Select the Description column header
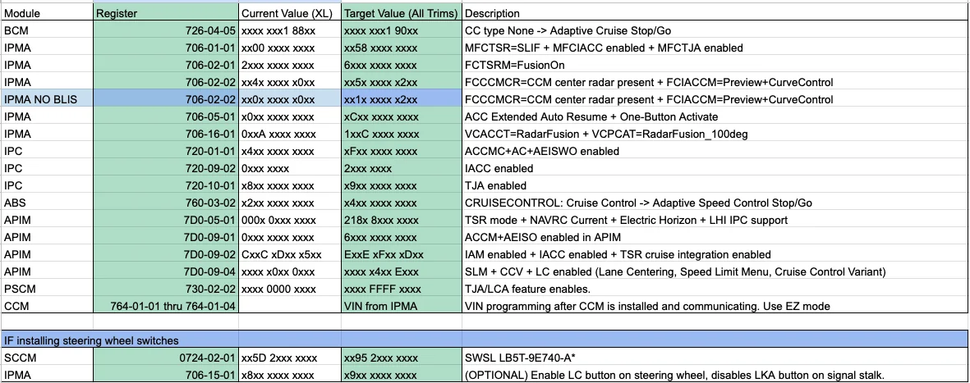Image resolution: width=970 pixels, height=383 pixels. click(x=715, y=13)
